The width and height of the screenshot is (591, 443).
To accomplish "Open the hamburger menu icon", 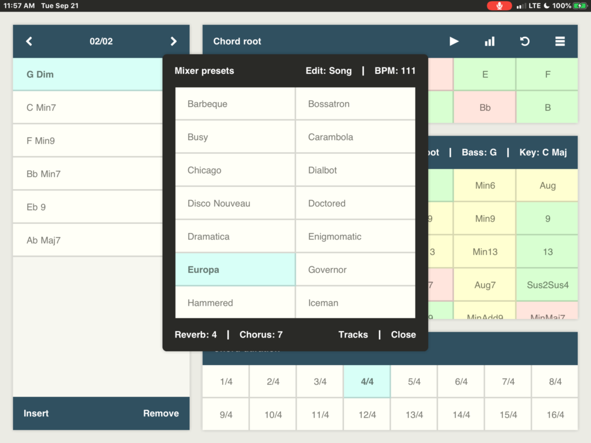I will click(560, 42).
